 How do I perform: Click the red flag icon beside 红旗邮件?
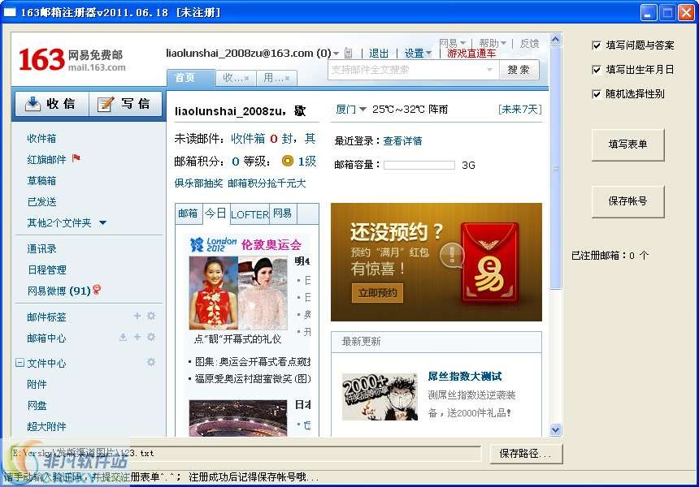click(x=76, y=158)
